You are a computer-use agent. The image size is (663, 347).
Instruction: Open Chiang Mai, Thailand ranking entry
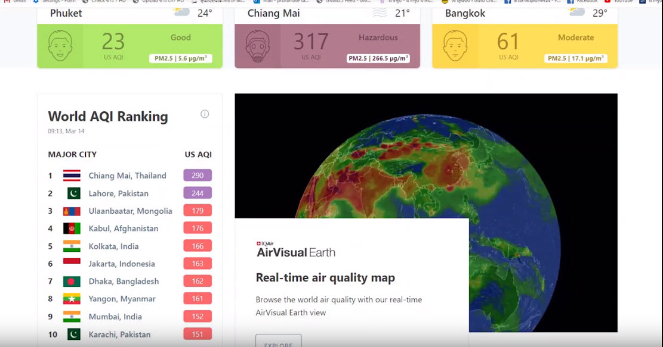pos(127,176)
